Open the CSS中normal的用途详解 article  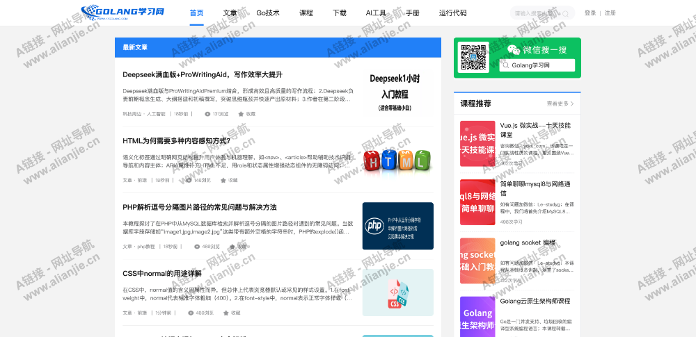click(x=162, y=274)
